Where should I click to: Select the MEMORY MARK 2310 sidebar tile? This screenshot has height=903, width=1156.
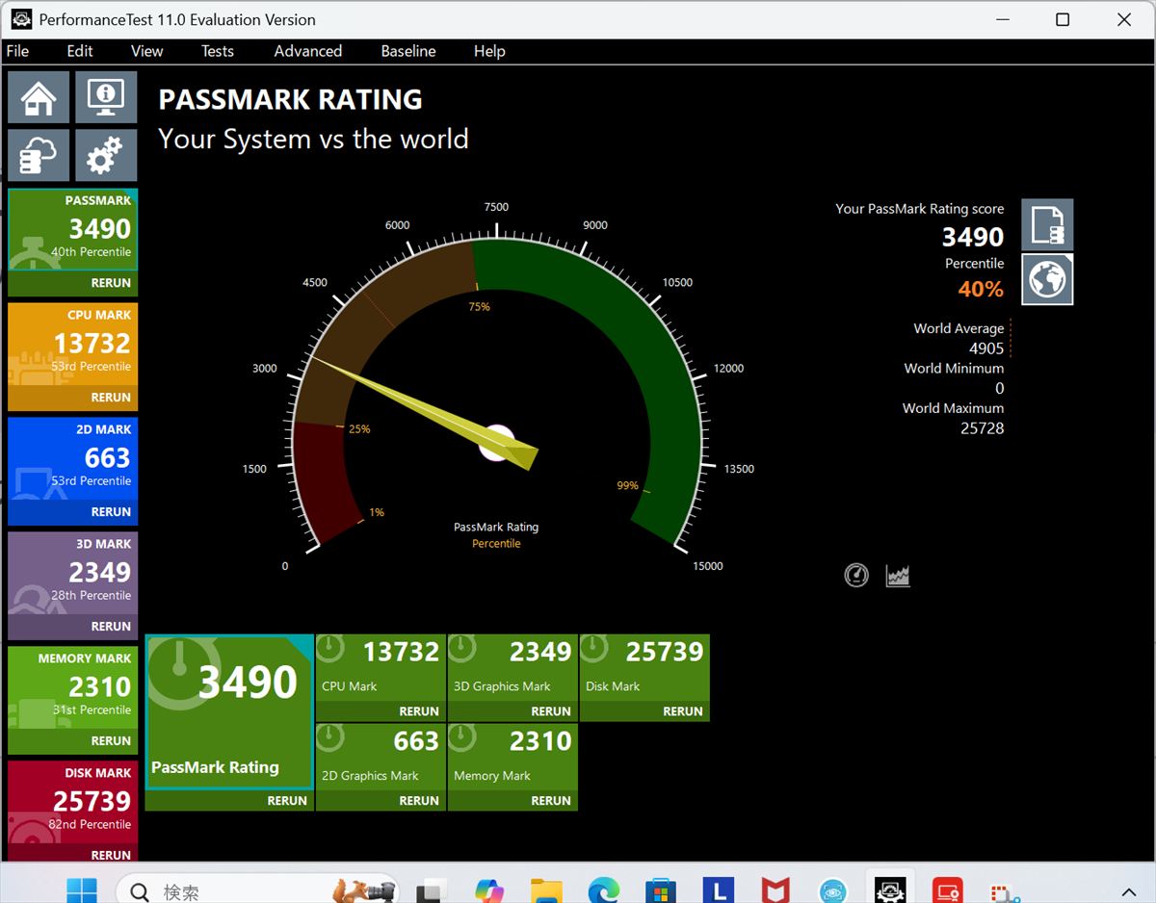(x=73, y=687)
